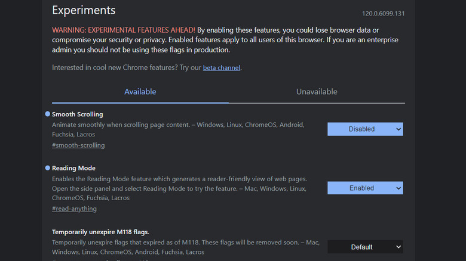Open the beta channel link
This screenshot has height=261, width=466.
[x=221, y=68]
